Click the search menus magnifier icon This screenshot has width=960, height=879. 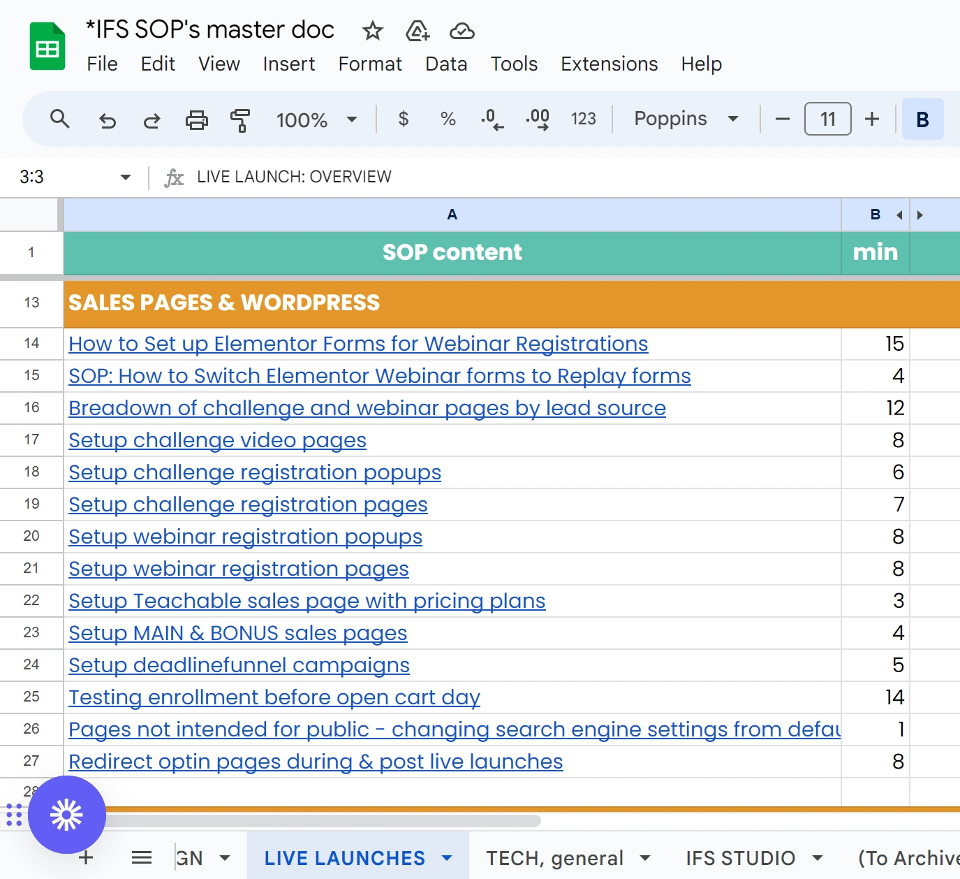60,119
